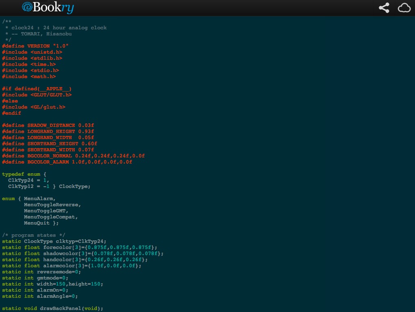Click the "MenuToggleReverse," enum entry
Image resolution: width=415 pixels, height=312 pixels.
[x=52, y=205]
